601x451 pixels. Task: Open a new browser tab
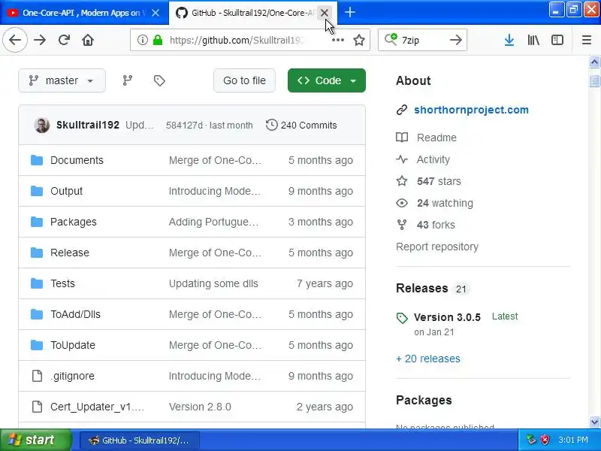pyautogui.click(x=349, y=12)
